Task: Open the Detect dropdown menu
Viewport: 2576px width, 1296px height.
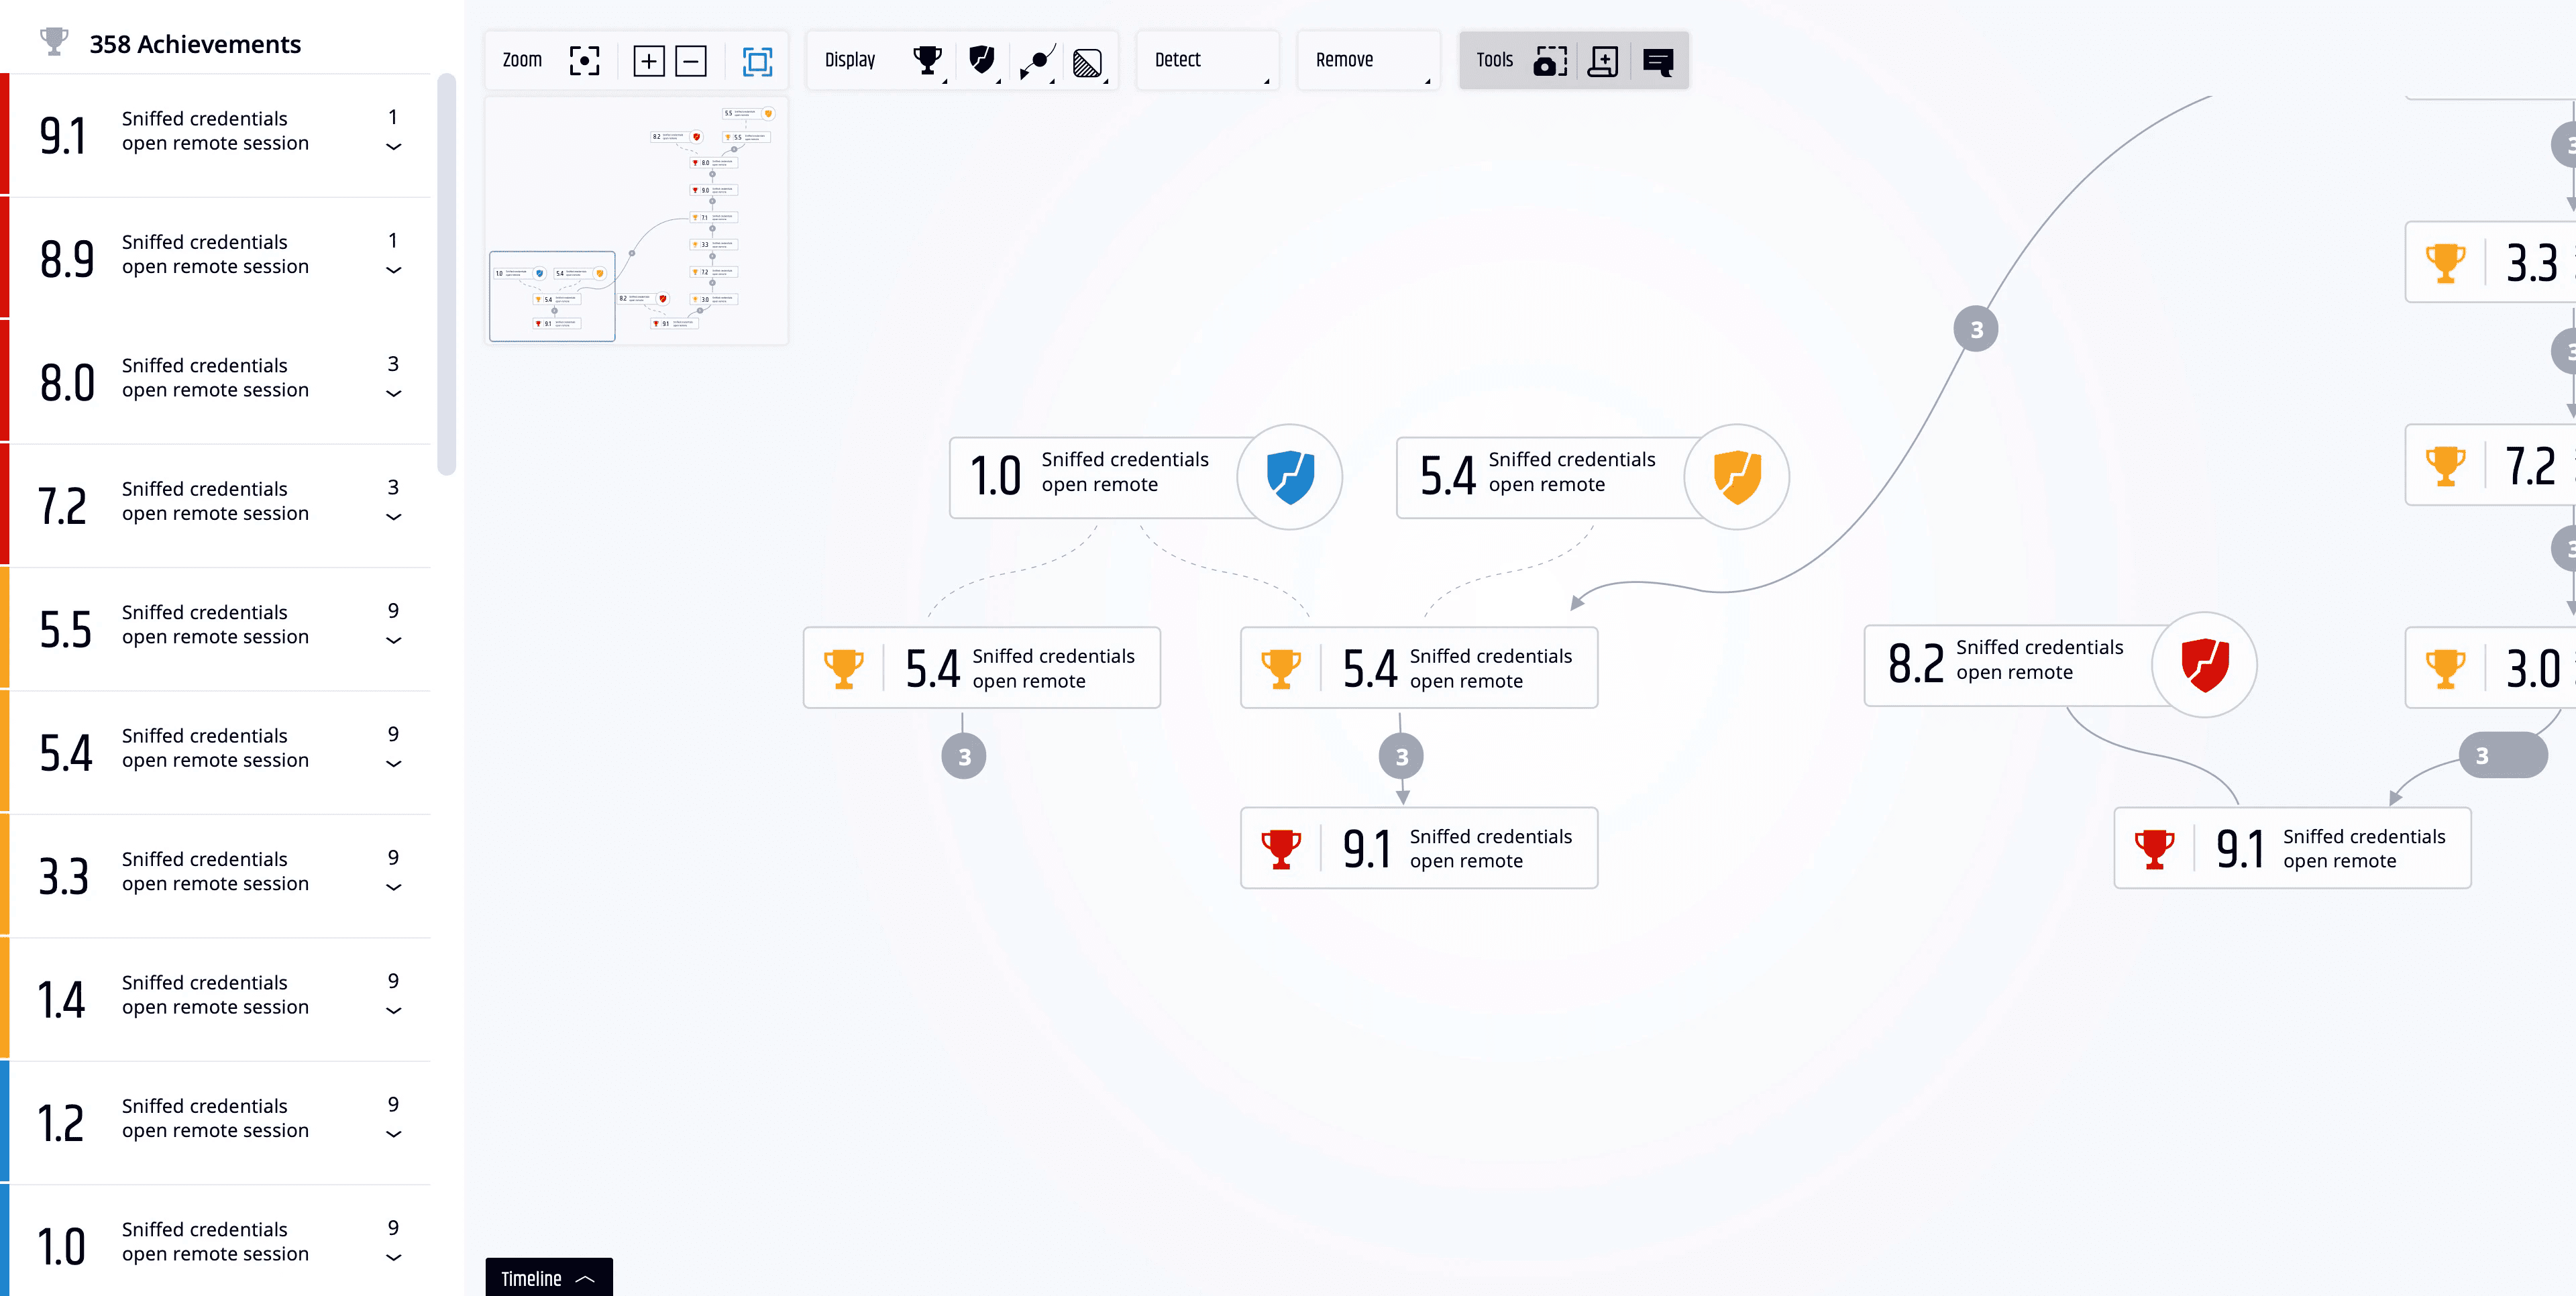Action: tap(1208, 60)
